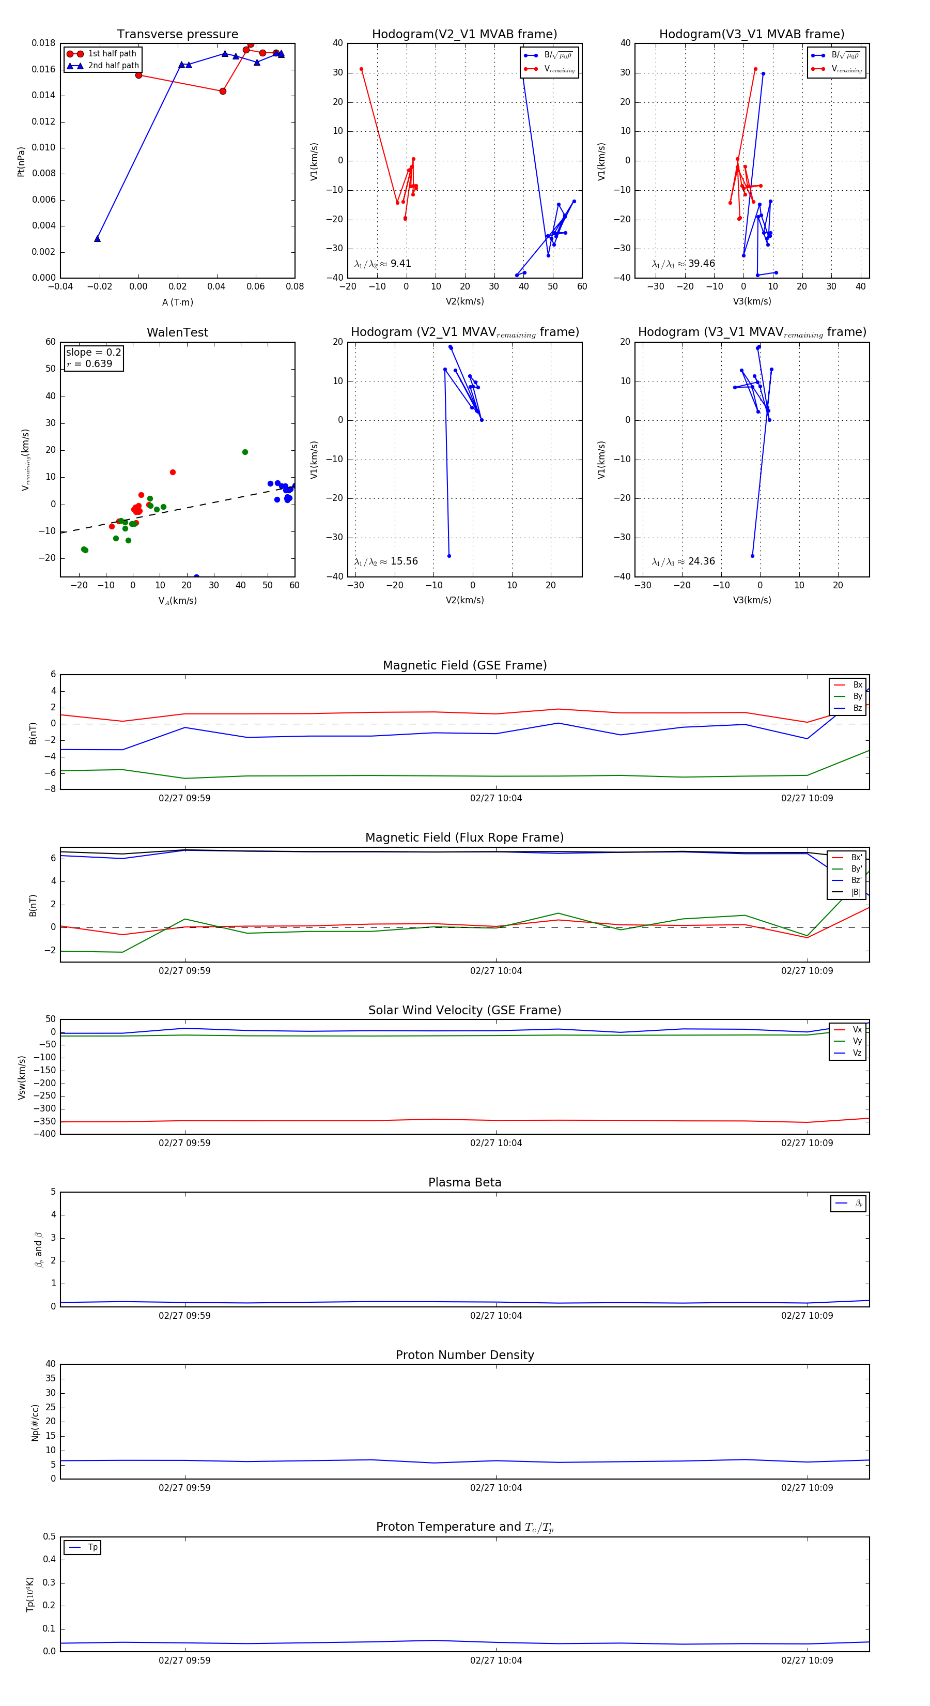Click the 'Bx' legend entry in GSE magnetic field plot

tap(848, 685)
